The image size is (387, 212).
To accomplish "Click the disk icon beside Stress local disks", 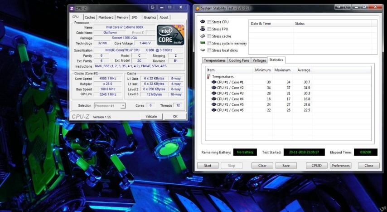I will click(x=203, y=50).
